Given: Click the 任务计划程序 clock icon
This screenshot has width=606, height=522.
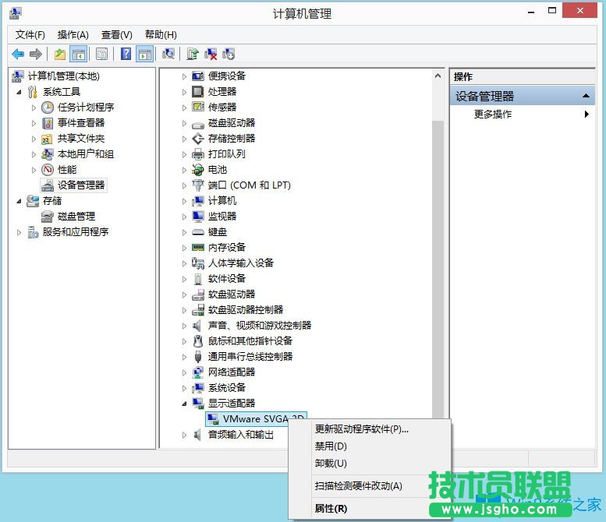Looking at the screenshot, I should (47, 108).
